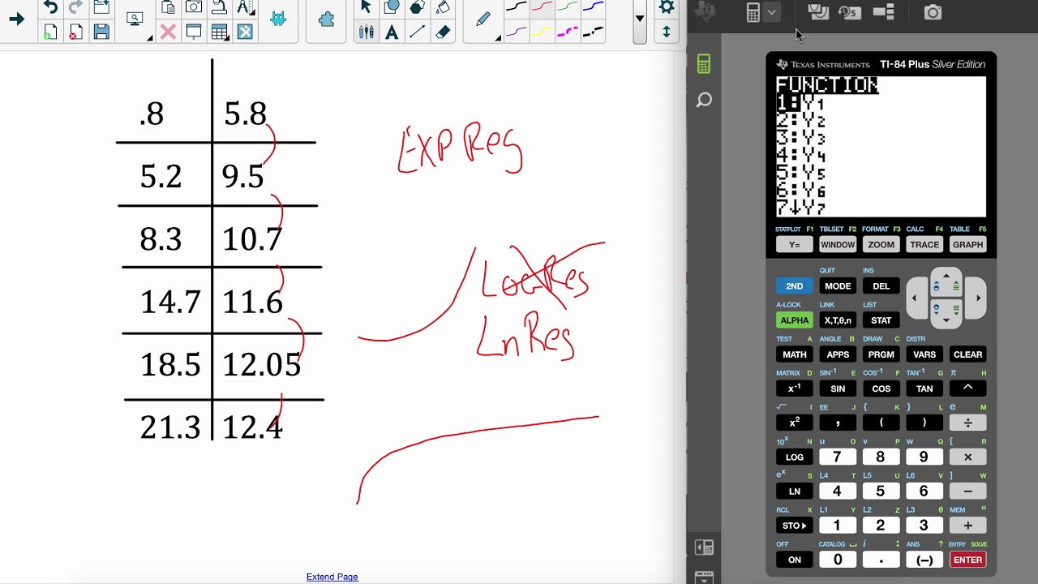Pick the black pen line style

(x=516, y=8)
